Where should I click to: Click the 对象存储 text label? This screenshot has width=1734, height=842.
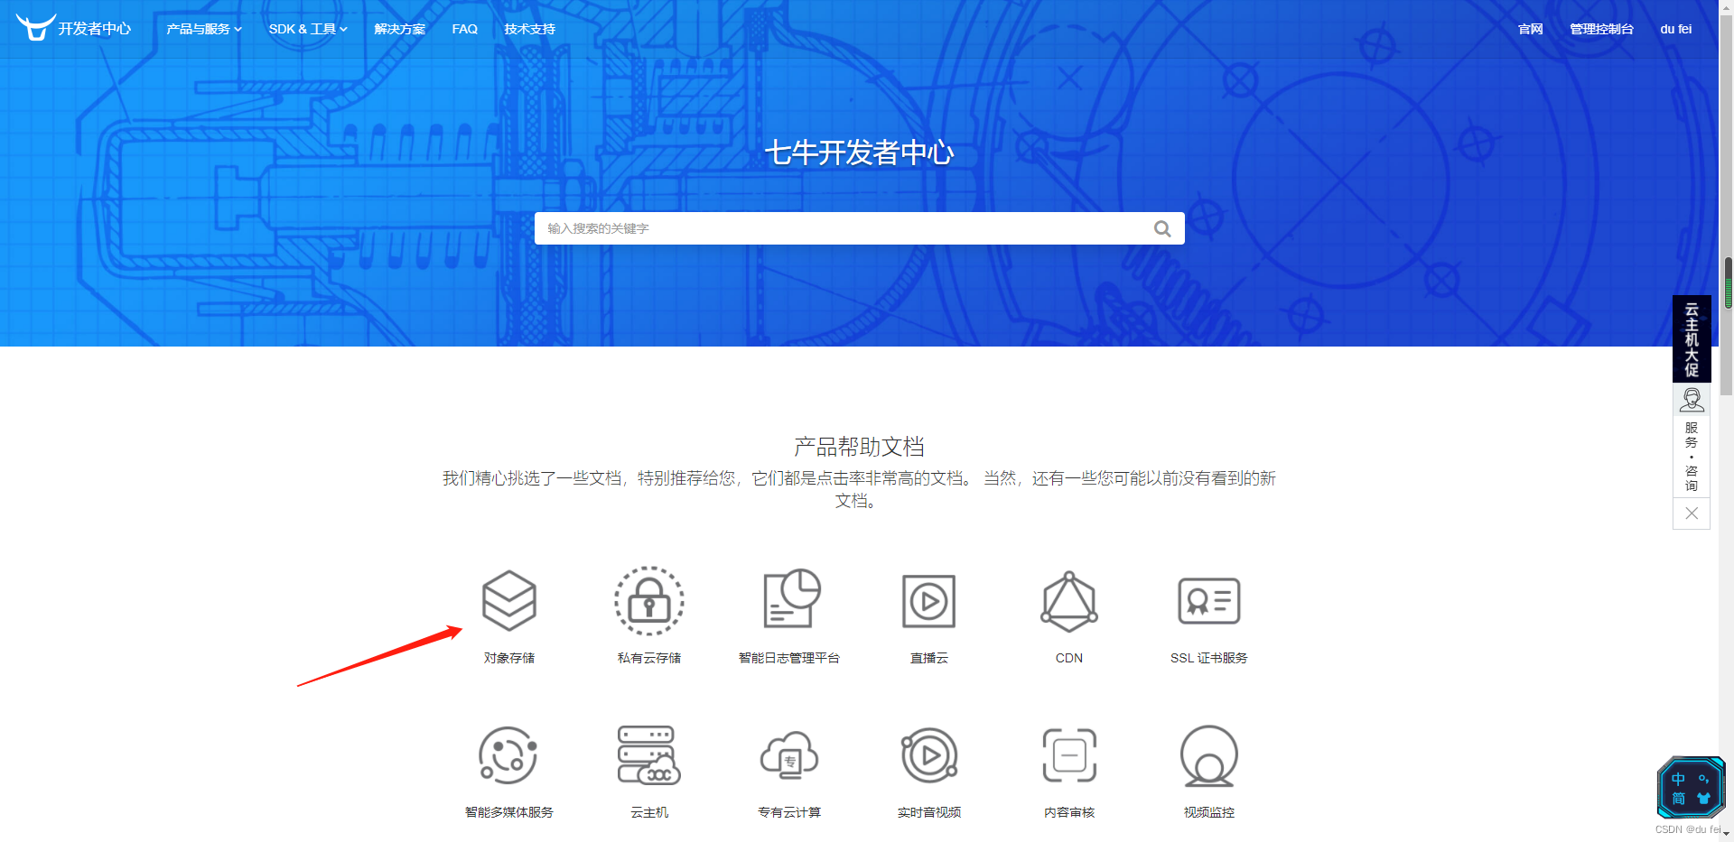pos(509,658)
